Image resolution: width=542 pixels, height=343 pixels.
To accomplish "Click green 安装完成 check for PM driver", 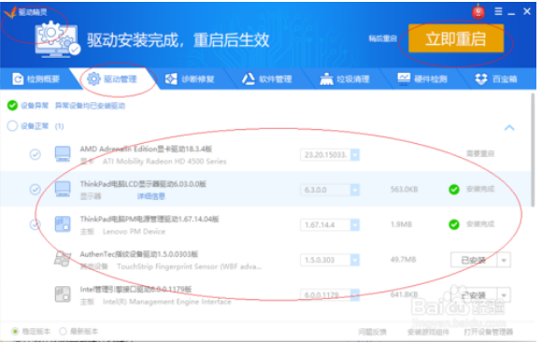I will coord(454,224).
